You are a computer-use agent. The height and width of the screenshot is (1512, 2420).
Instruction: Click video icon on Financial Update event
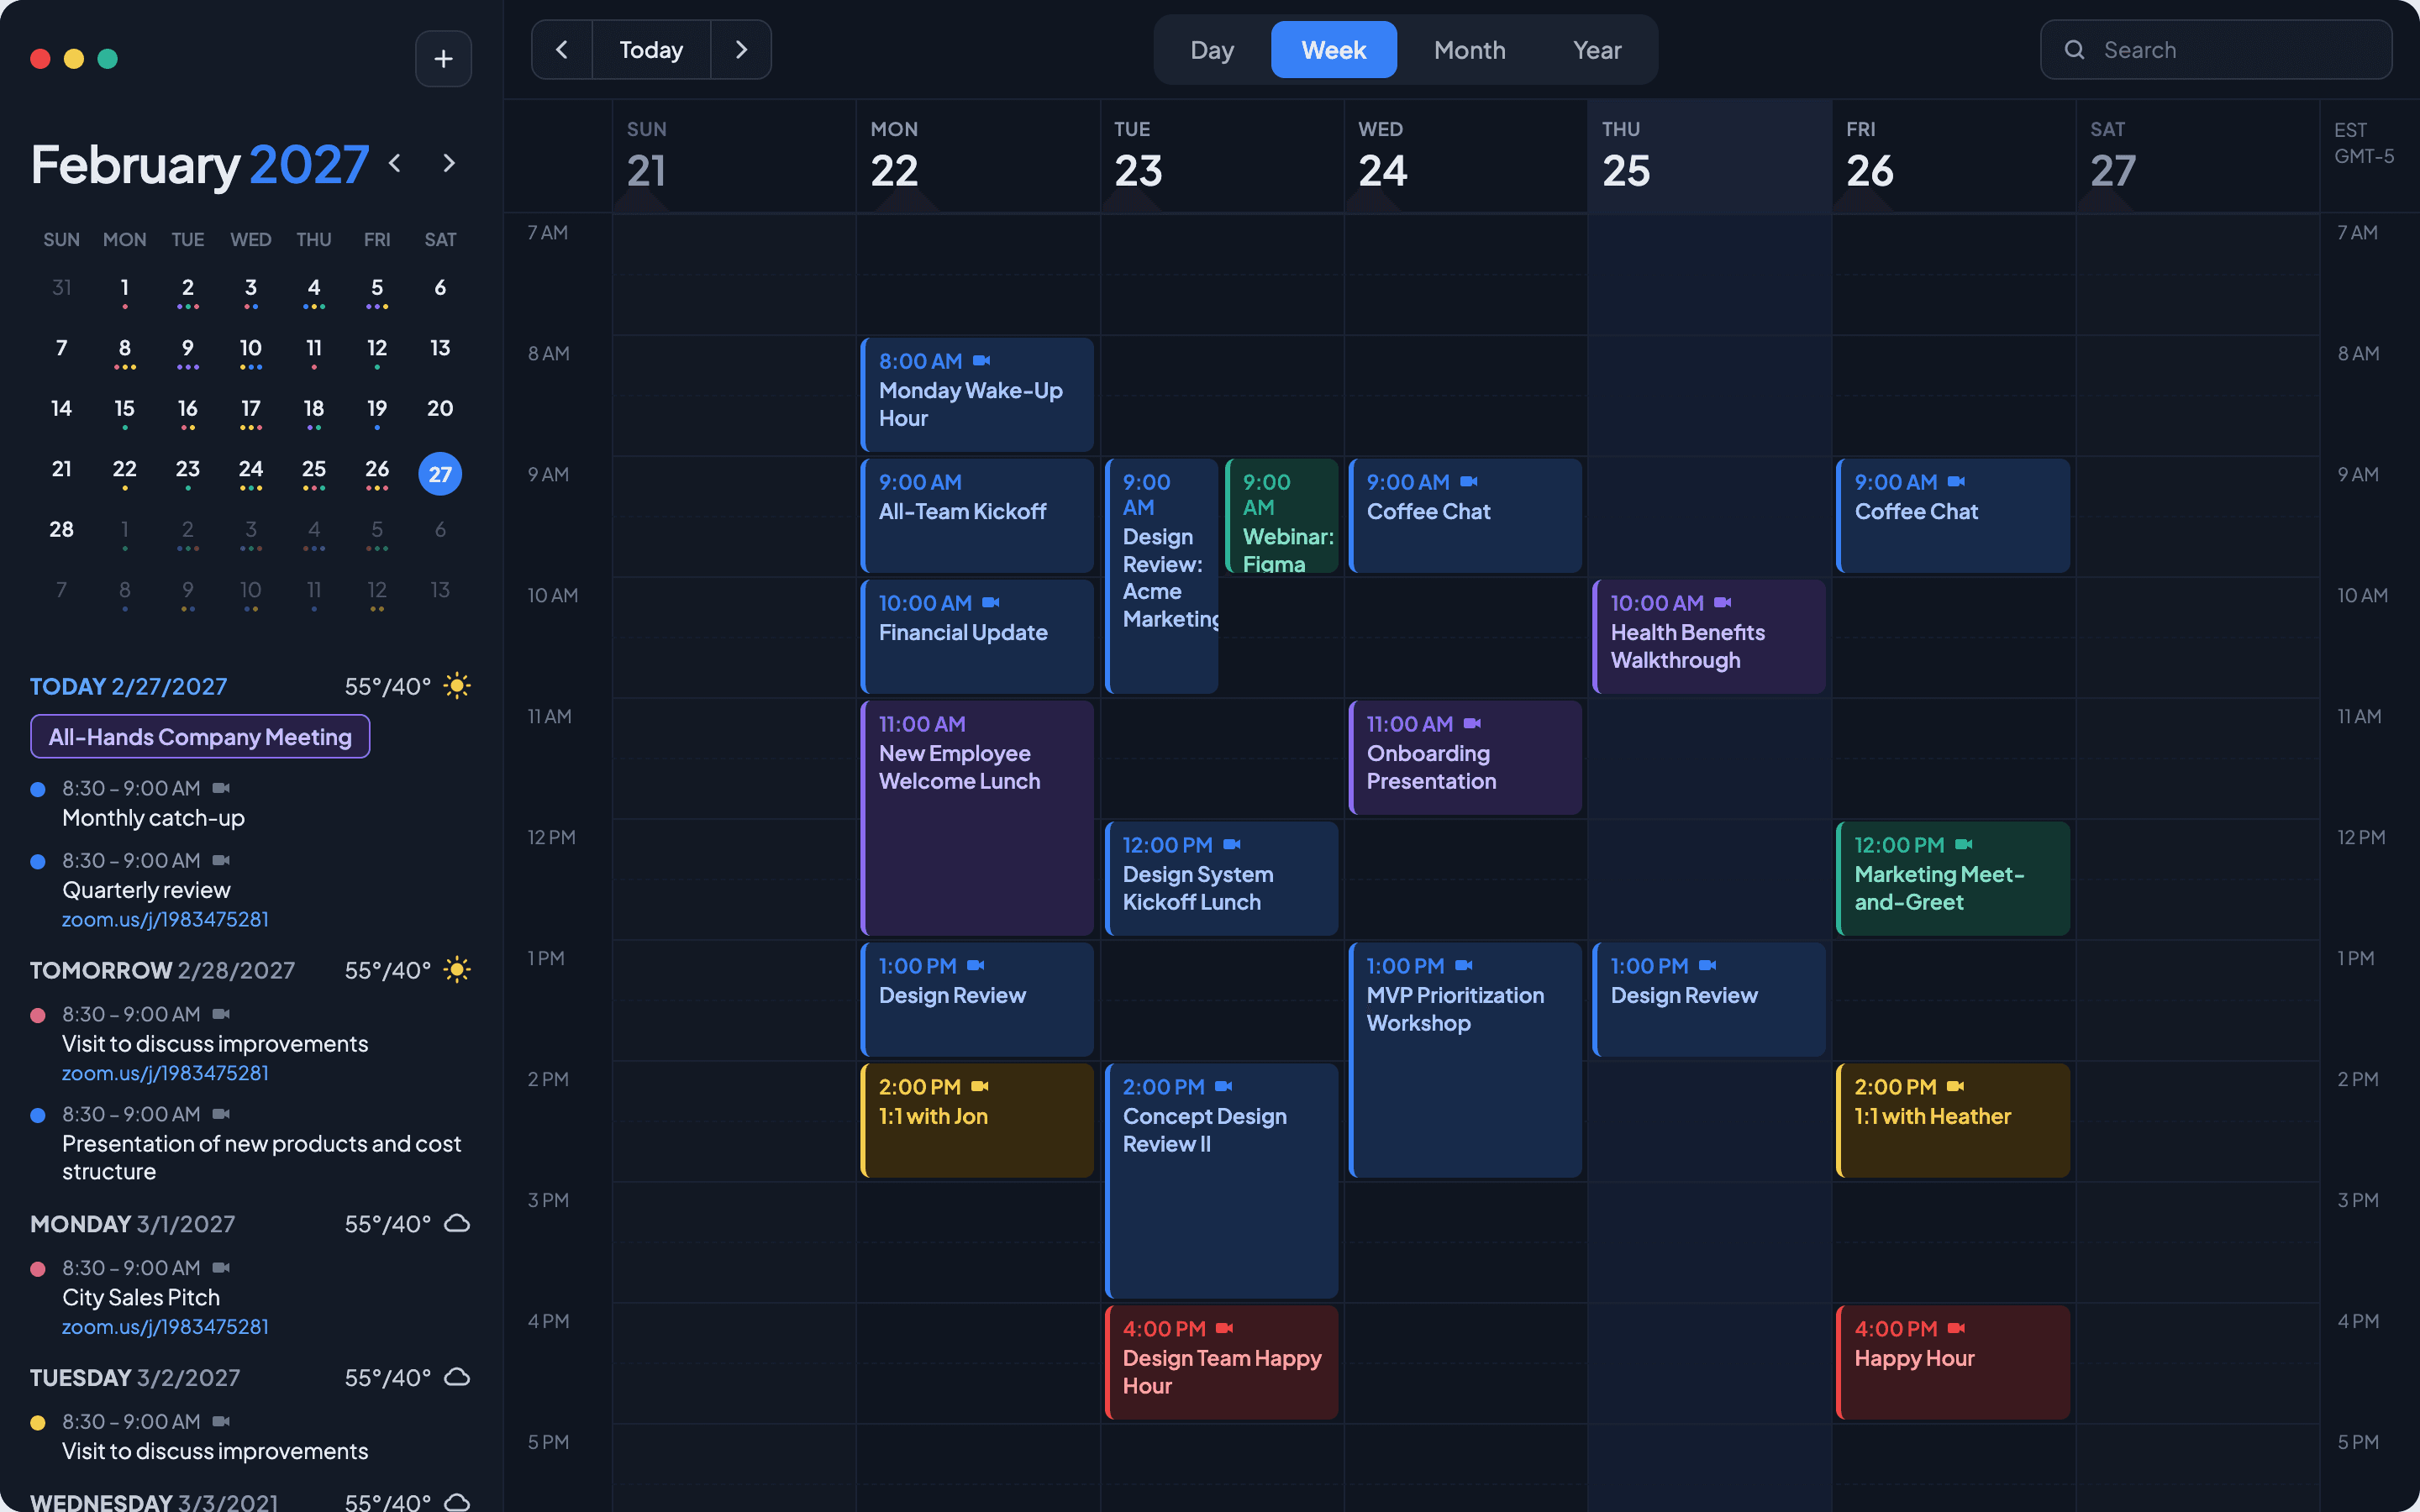click(x=991, y=602)
